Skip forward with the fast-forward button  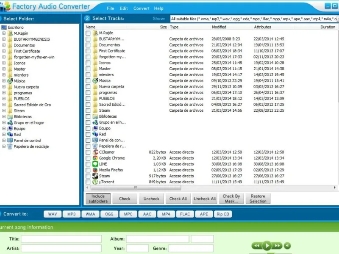point(277,246)
